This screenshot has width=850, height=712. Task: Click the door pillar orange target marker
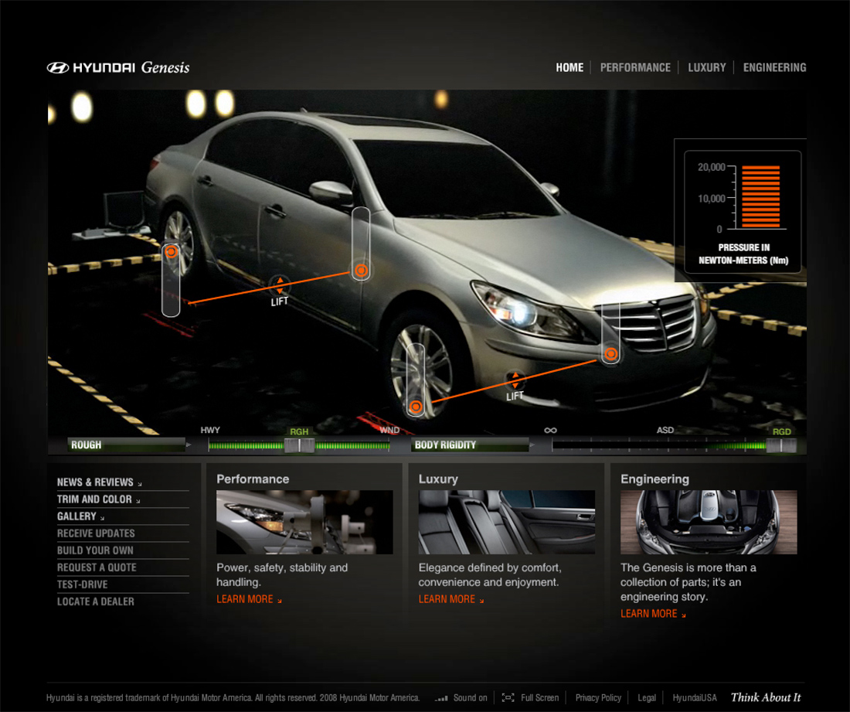(361, 270)
